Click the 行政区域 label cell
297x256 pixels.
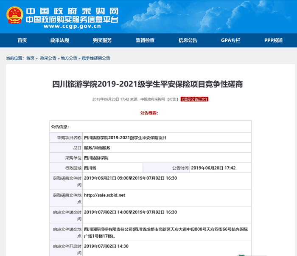click(x=66, y=168)
